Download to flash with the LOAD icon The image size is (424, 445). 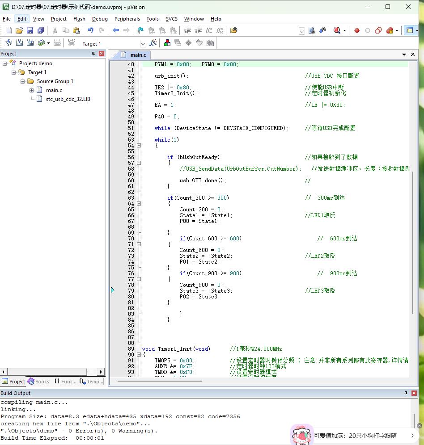pyautogui.click(x=72, y=43)
